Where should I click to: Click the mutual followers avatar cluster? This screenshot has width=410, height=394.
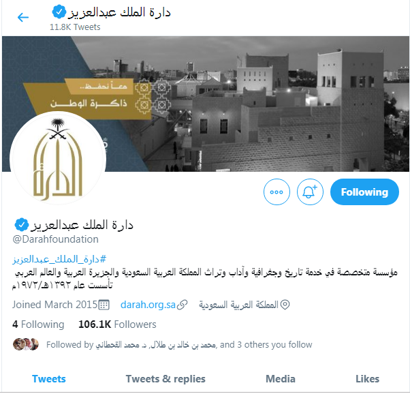[x=26, y=344]
